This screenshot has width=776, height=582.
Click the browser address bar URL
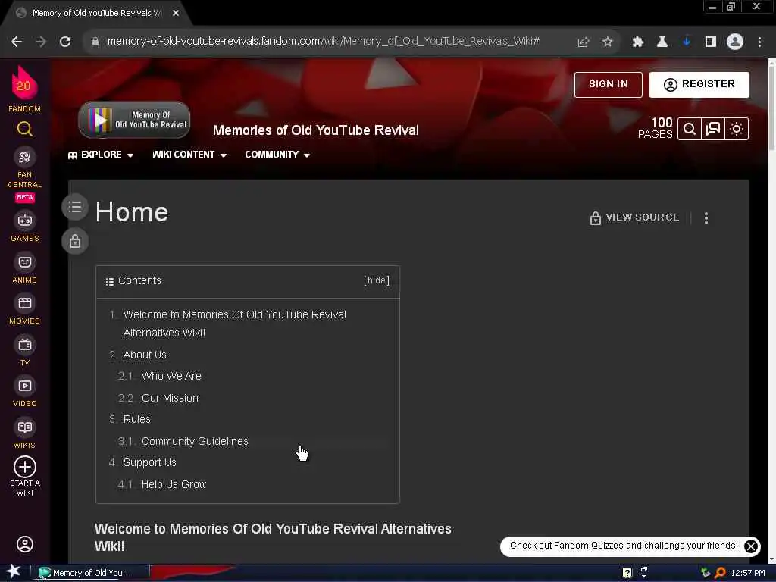[323, 42]
